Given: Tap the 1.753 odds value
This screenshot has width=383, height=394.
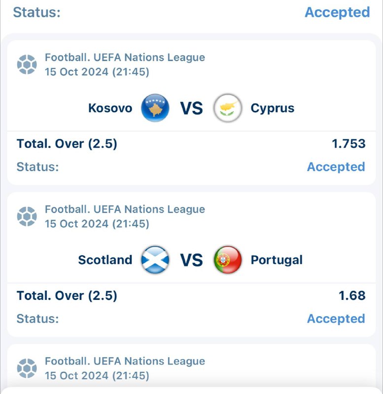Looking at the screenshot, I should pos(348,144).
